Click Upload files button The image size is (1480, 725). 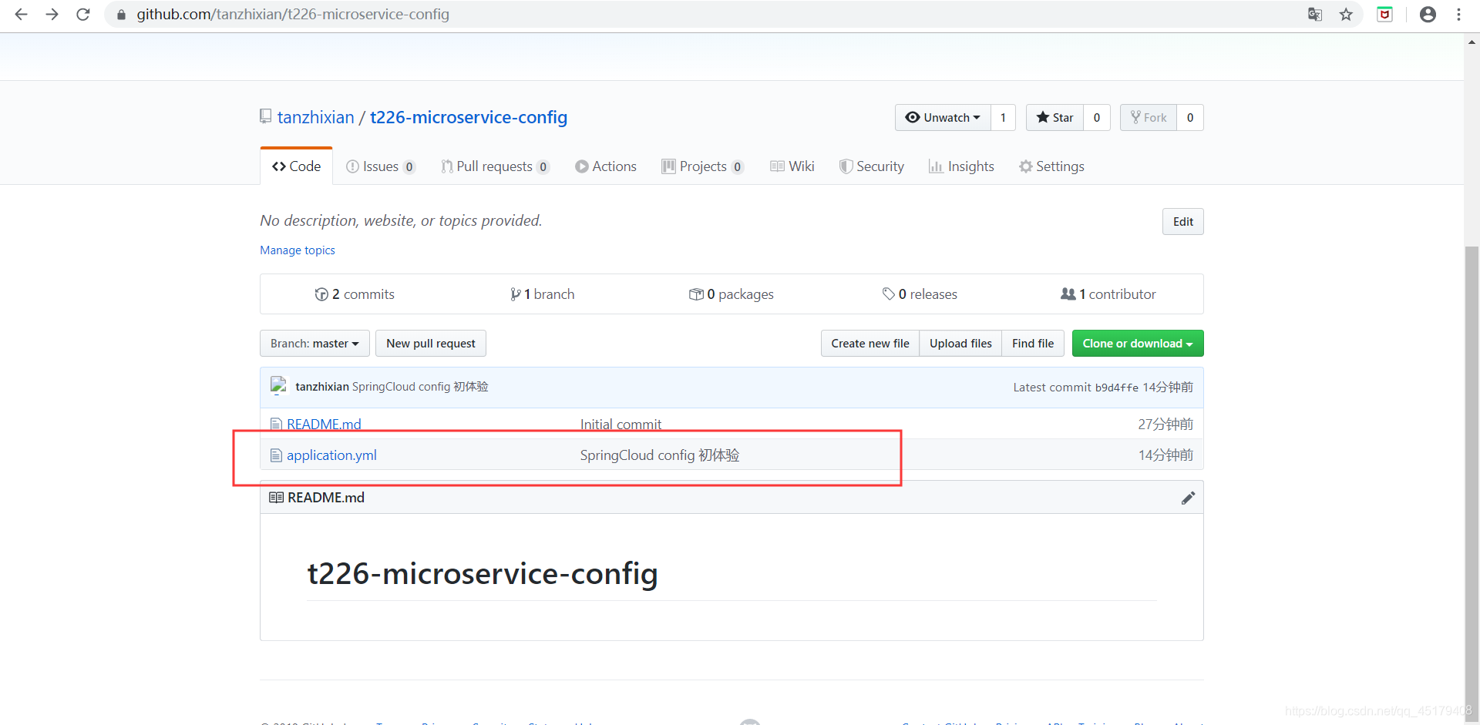click(x=960, y=343)
